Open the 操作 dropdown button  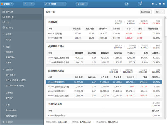pos(159,12)
